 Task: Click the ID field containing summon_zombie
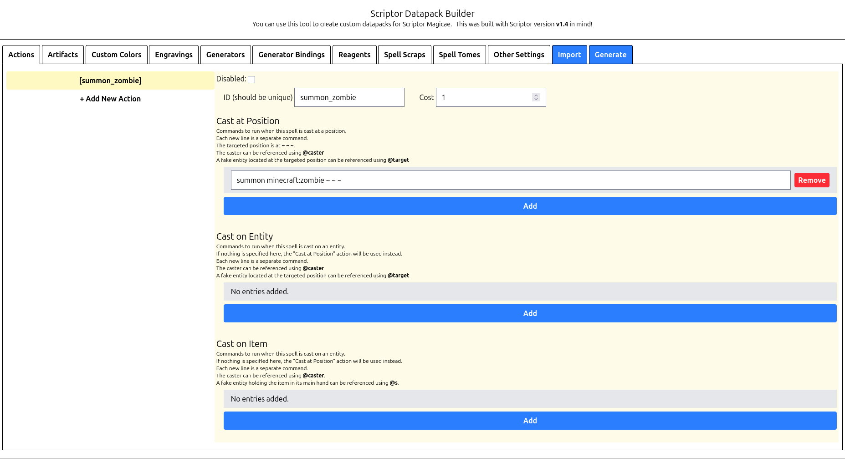(x=349, y=97)
